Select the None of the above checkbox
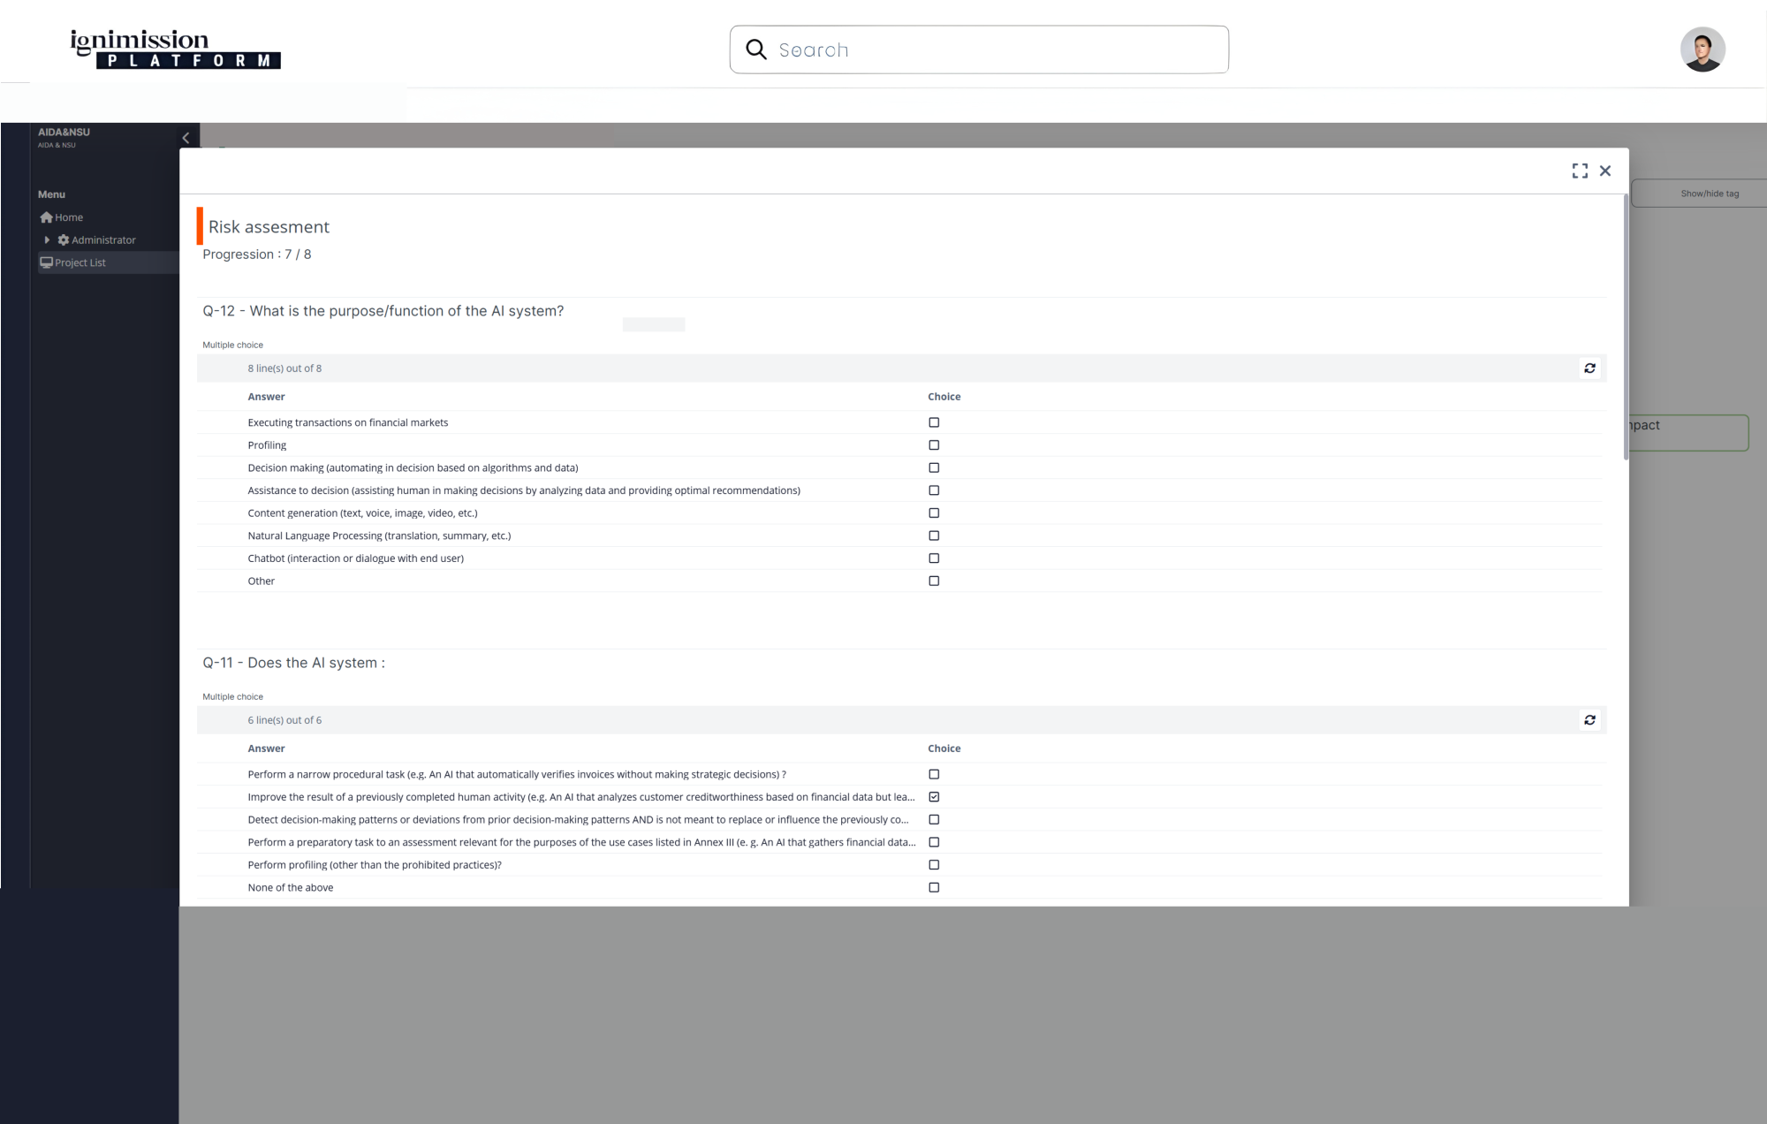The height and width of the screenshot is (1124, 1767). click(x=934, y=887)
